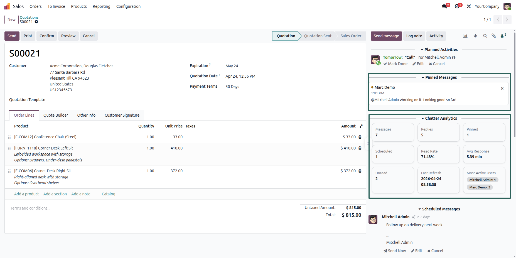Open the Orders menu

pyautogui.click(x=36, y=6)
